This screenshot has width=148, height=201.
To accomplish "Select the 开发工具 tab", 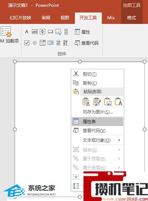I will pos(88,18).
